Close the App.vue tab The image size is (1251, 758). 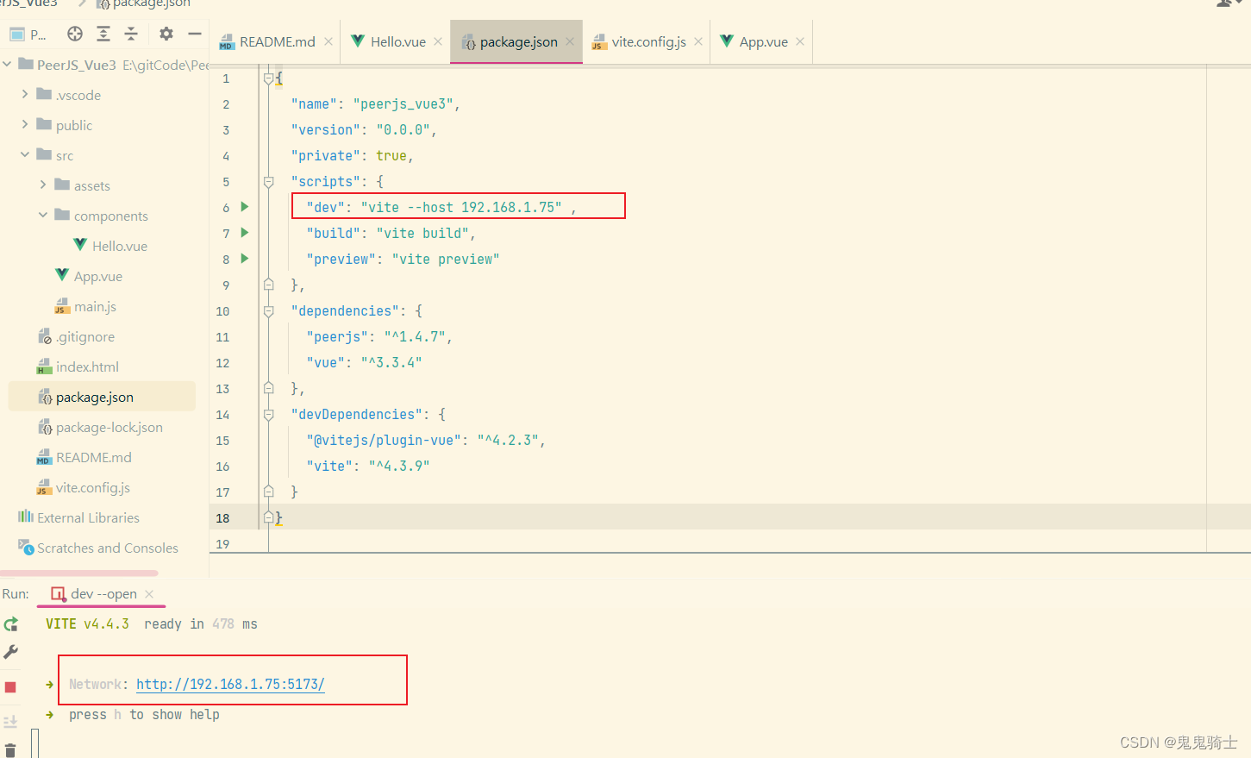coord(800,41)
